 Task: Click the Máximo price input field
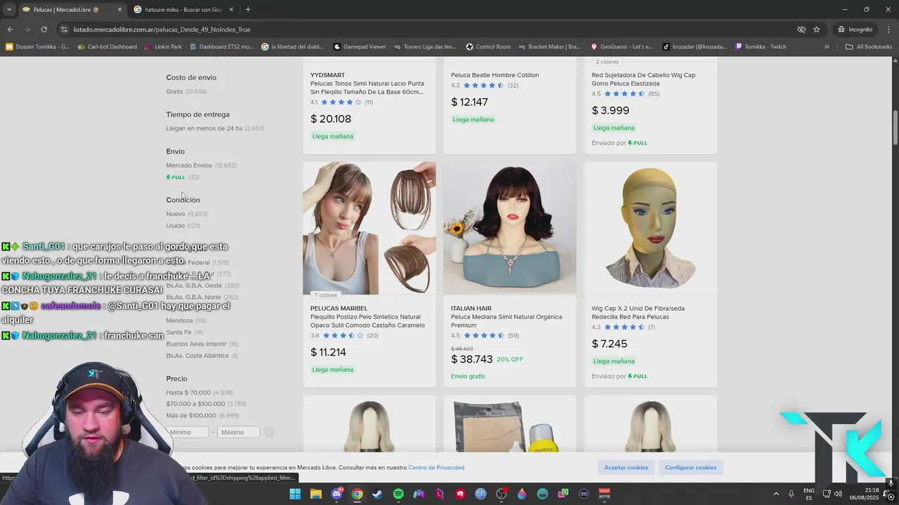coord(239,432)
